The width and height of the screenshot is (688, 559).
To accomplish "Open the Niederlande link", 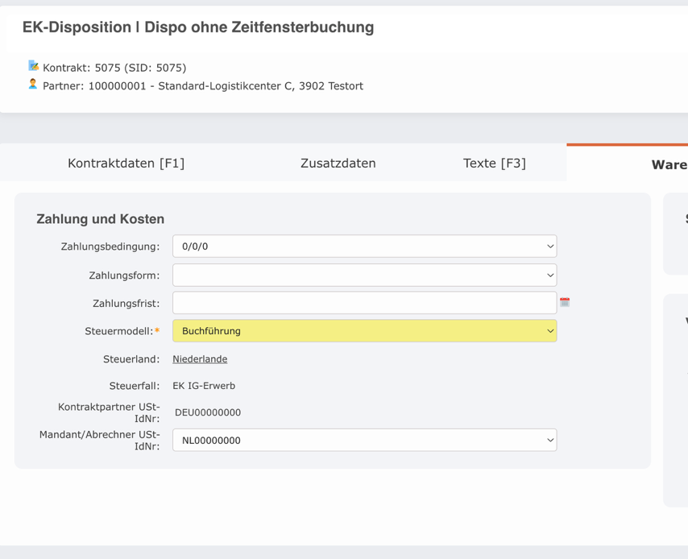I will (x=200, y=358).
